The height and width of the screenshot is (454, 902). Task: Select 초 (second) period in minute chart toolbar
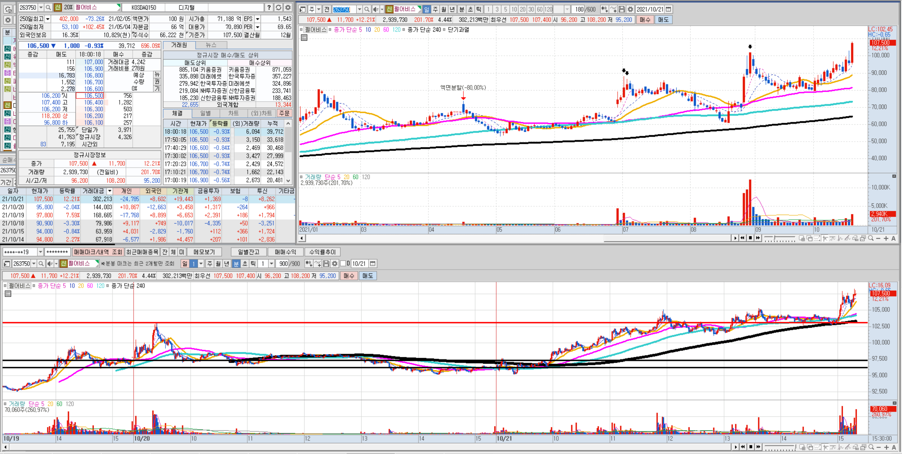click(245, 264)
